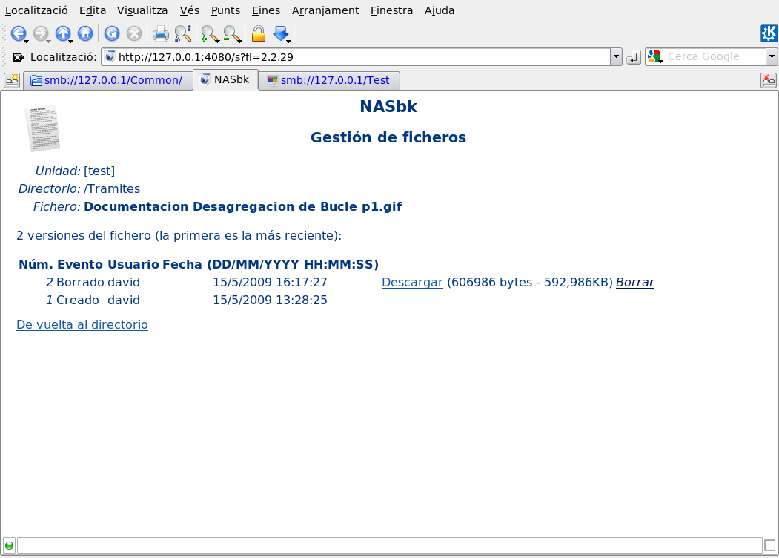Open the Ajuda menu
This screenshot has height=558, width=779.
pyautogui.click(x=440, y=10)
